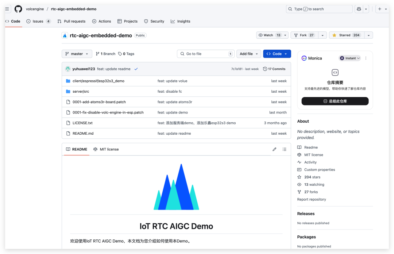Open the Insights tab
Screen dimensions: 394x254
[x=181, y=22]
